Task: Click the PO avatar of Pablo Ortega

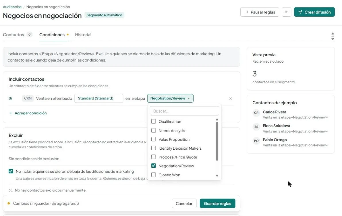Action: [256, 141]
